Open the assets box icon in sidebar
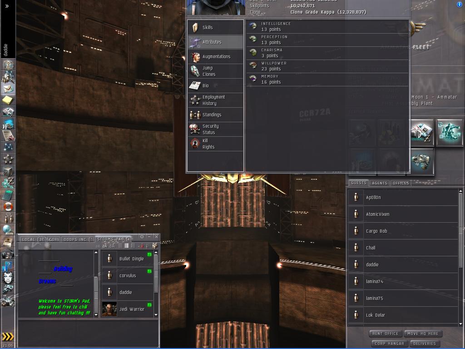Viewport: 465px width, 349px height. pyautogui.click(x=8, y=171)
